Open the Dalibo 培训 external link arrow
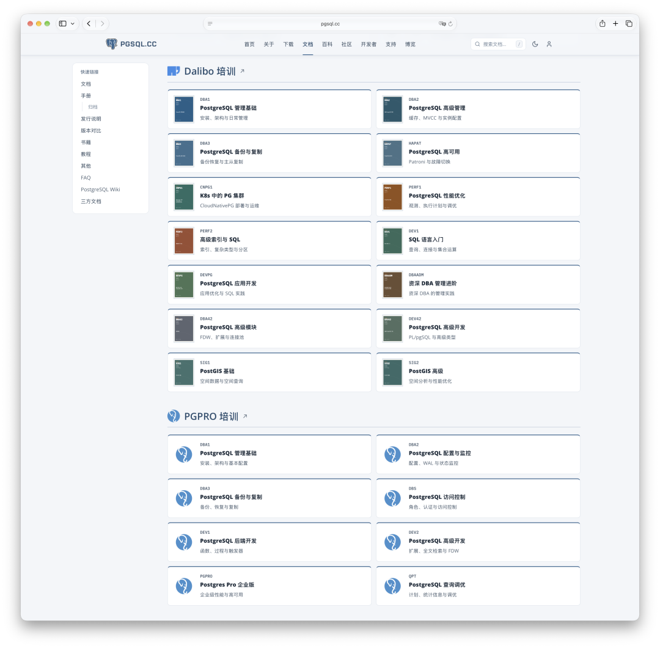660x648 pixels. pos(243,71)
